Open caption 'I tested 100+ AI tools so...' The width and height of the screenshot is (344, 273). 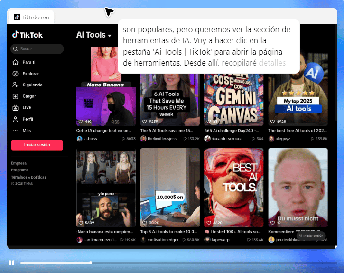tap(232, 232)
